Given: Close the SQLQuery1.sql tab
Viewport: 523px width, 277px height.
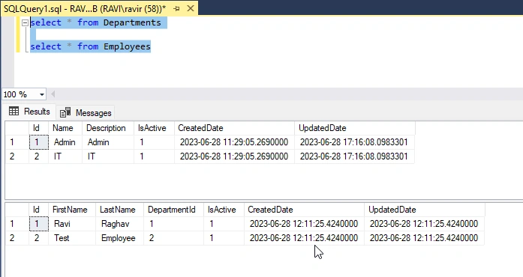Looking at the screenshot, I should [x=191, y=8].
